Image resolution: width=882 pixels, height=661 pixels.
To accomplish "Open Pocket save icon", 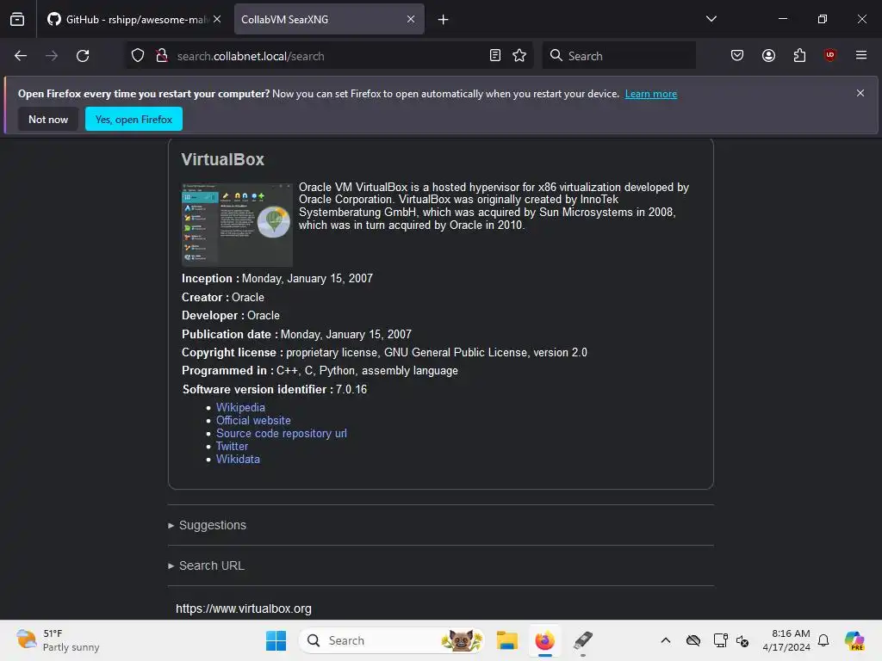I will (x=737, y=56).
